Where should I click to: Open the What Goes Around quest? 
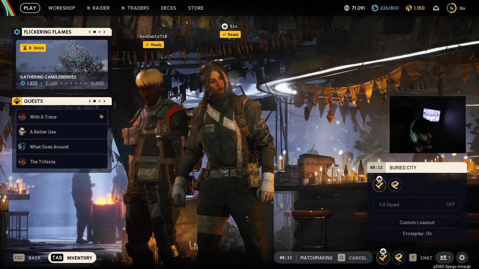point(62,147)
